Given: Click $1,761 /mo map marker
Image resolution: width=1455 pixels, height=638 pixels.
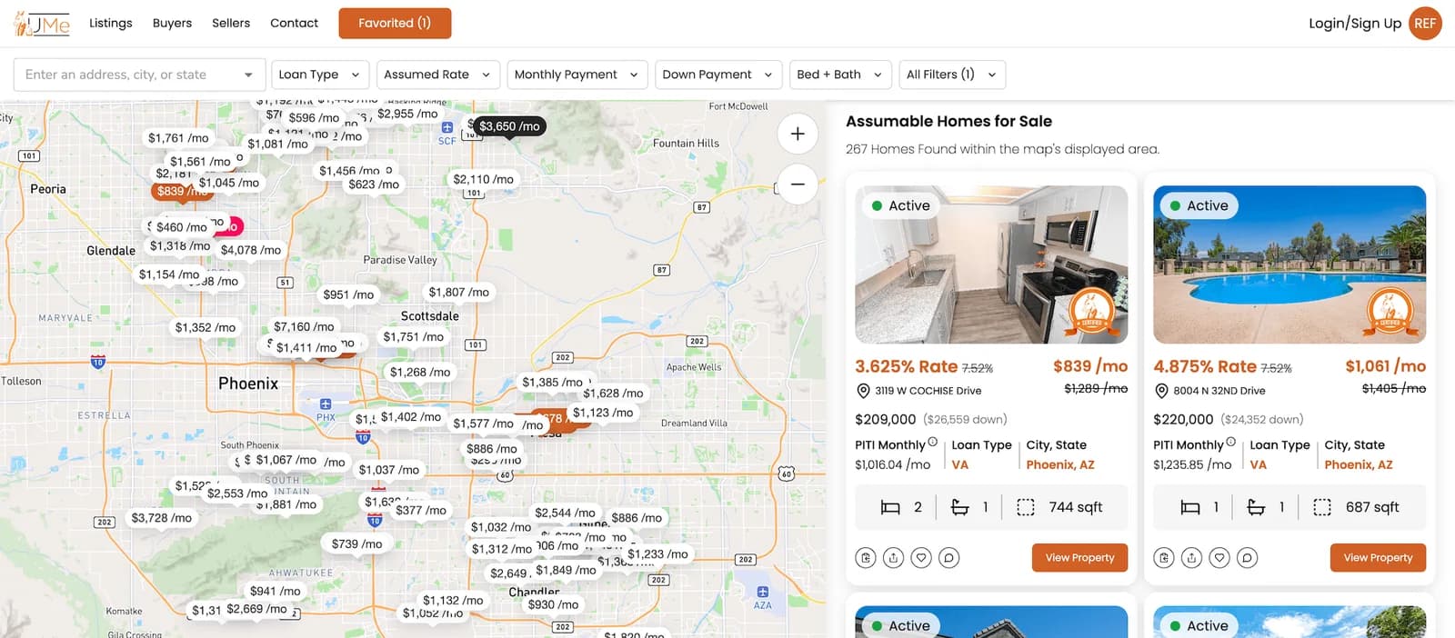Looking at the screenshot, I should pos(178,137).
